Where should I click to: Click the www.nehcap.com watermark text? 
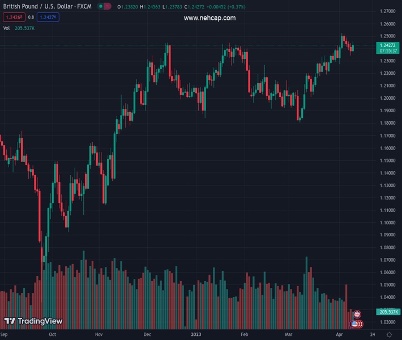209,18
